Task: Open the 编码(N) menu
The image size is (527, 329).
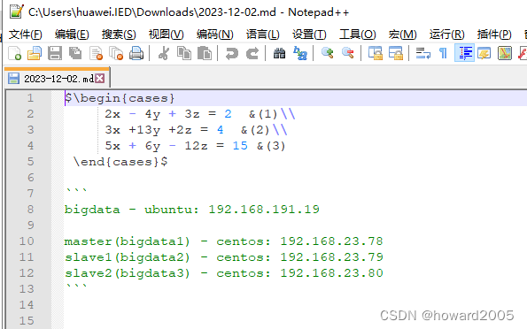Action: [x=214, y=34]
